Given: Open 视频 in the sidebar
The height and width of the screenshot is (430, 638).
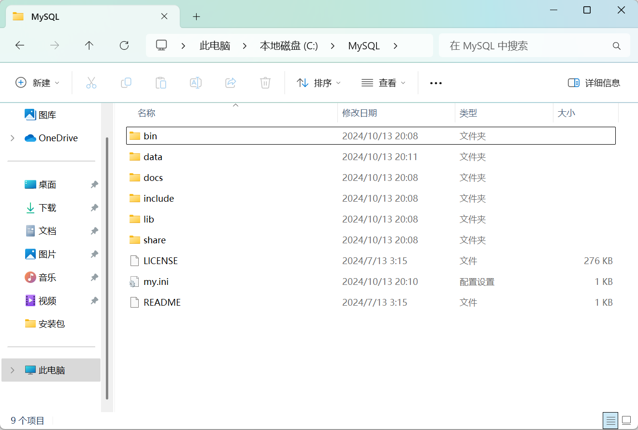Looking at the screenshot, I should [41, 301].
